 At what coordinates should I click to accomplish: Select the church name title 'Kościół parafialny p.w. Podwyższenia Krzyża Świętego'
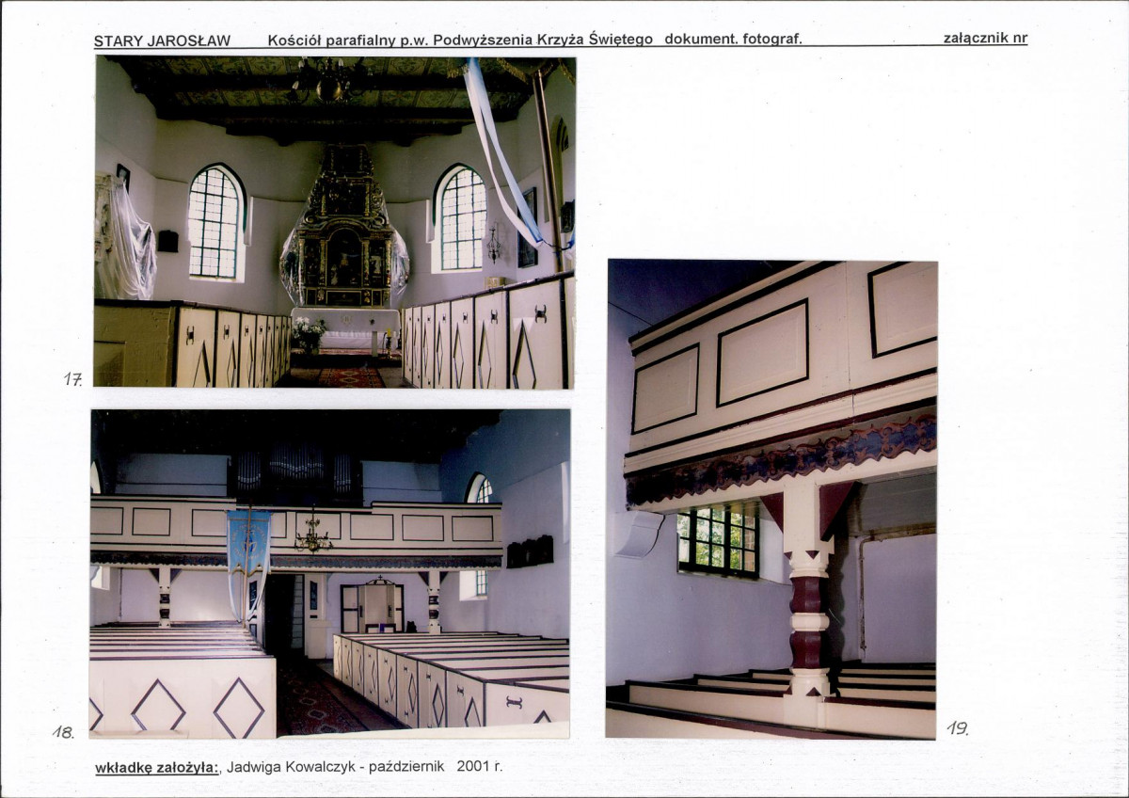(460, 40)
